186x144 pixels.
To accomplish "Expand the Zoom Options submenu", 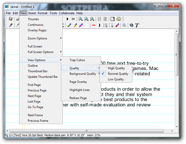I will [41, 38].
